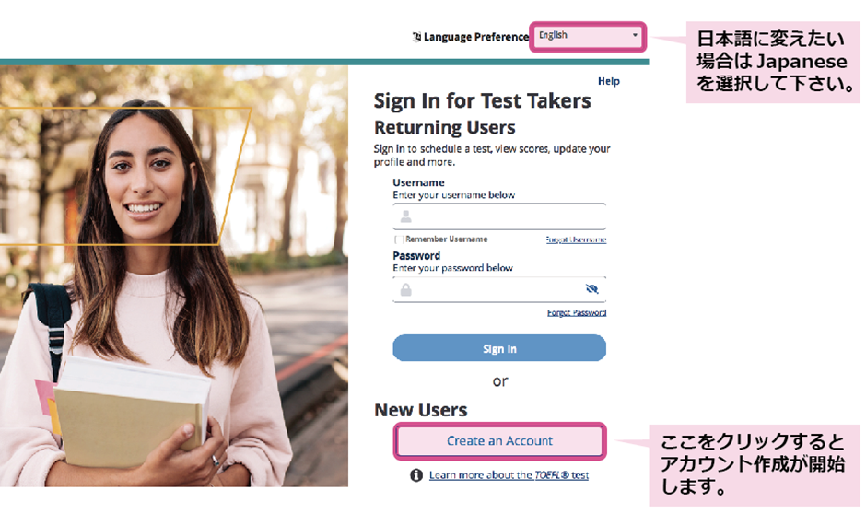This screenshot has height=514, width=866.
Task: Click the Remember Username label text
Action: (446, 239)
